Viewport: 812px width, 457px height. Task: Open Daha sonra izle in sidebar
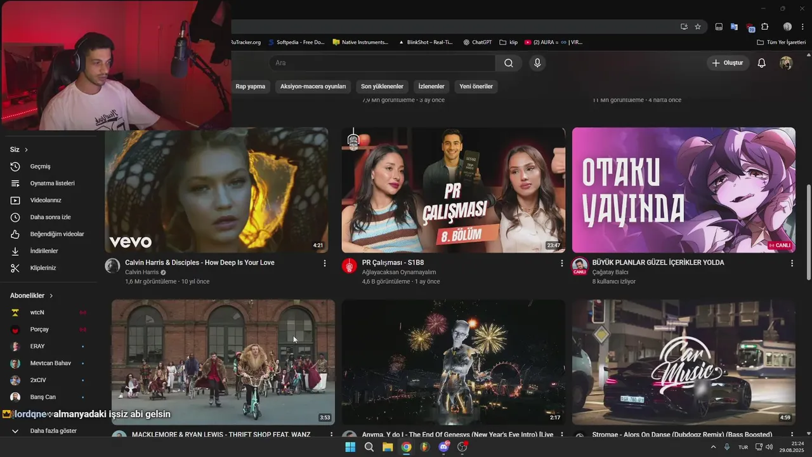pyautogui.click(x=49, y=217)
